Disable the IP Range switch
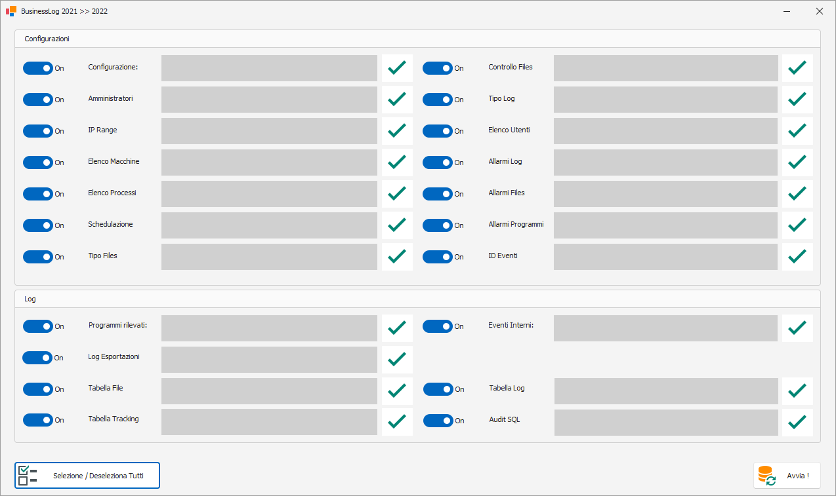836x496 pixels. (38, 131)
